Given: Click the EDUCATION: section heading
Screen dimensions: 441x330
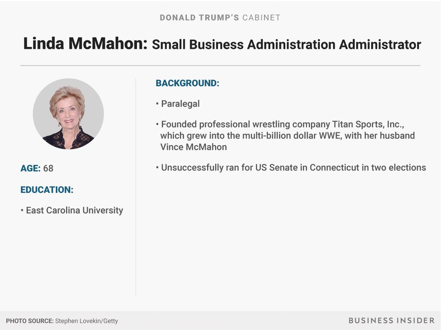Looking at the screenshot, I should (x=46, y=190).
